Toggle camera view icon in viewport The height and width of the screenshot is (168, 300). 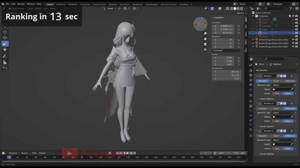pyautogui.click(x=205, y=44)
